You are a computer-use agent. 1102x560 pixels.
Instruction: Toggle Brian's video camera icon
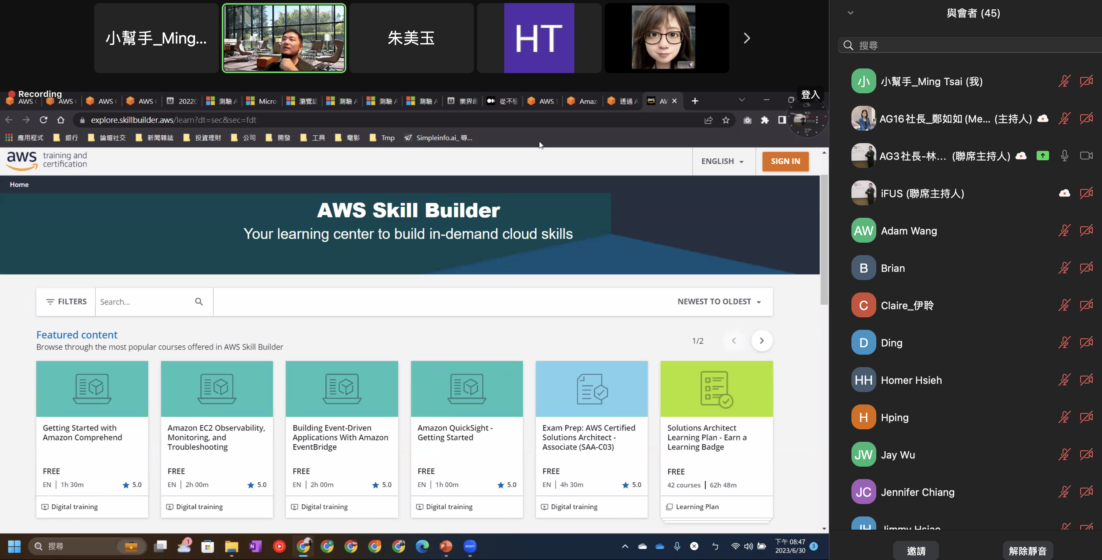click(1086, 268)
